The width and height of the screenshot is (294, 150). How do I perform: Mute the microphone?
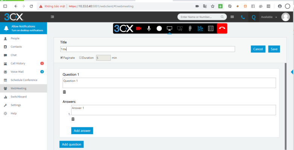(x=149, y=28)
